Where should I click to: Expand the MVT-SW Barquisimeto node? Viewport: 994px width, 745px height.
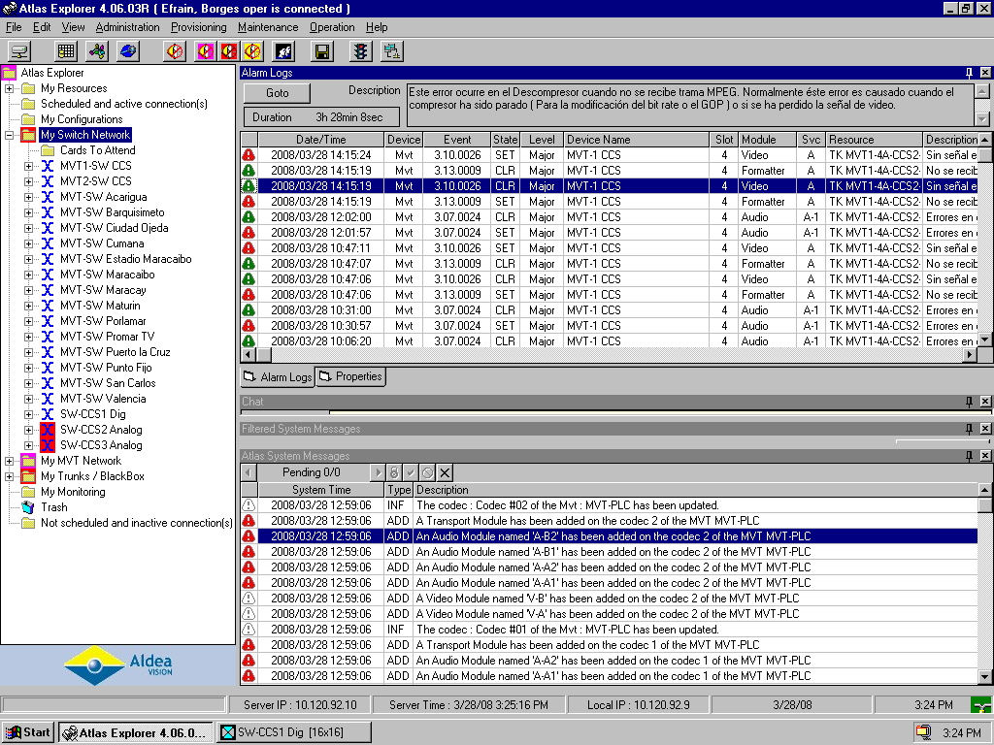(28, 212)
